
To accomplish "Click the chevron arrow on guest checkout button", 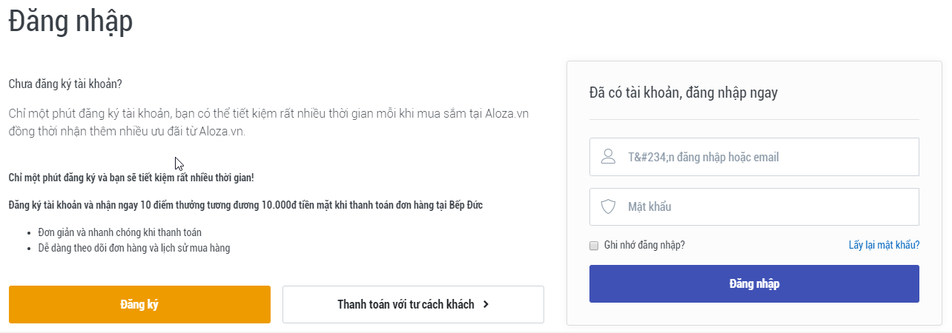I will 486,304.
